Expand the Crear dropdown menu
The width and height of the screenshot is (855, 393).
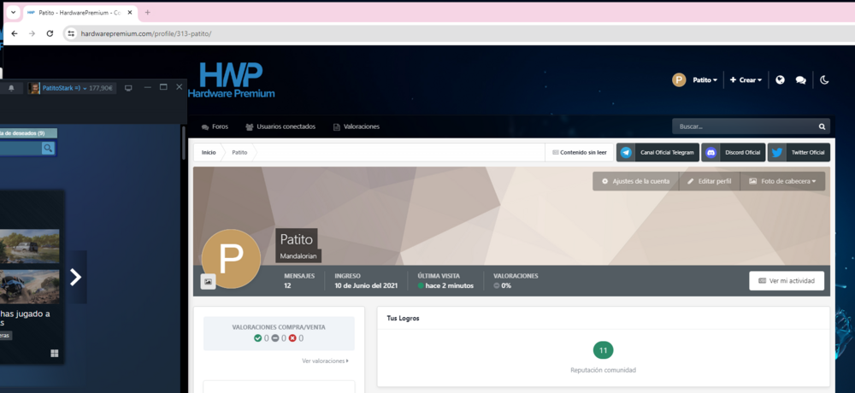(x=746, y=80)
